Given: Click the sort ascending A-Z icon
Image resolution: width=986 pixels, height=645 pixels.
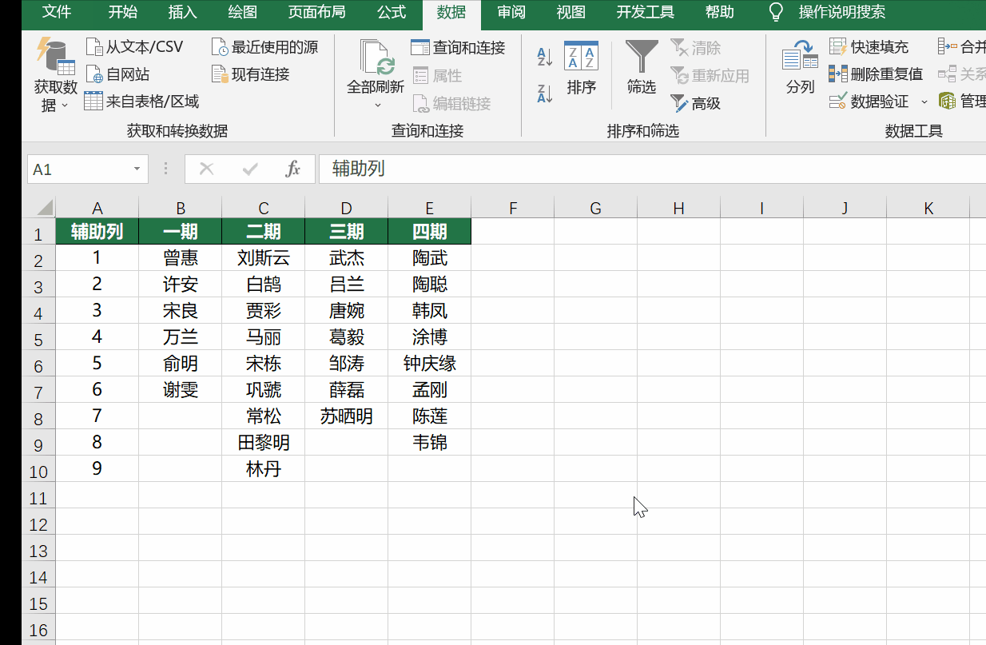Looking at the screenshot, I should coord(545,56).
